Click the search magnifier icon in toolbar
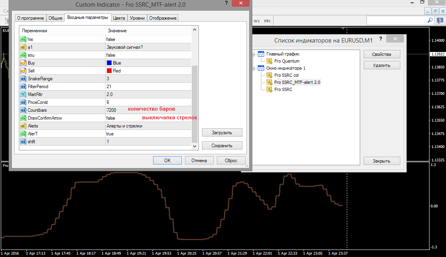The height and width of the screenshot is (257, 446). pos(430,20)
